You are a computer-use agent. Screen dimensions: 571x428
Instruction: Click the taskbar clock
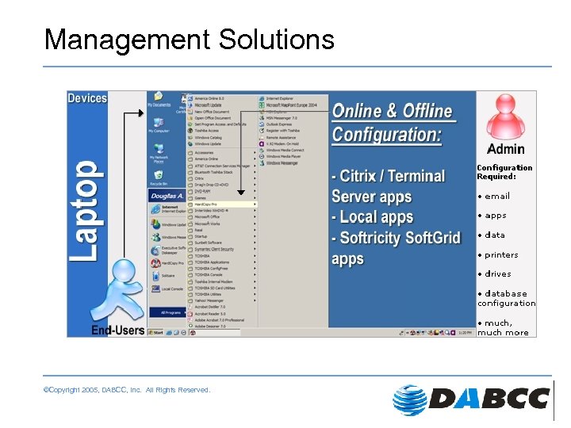point(465,333)
